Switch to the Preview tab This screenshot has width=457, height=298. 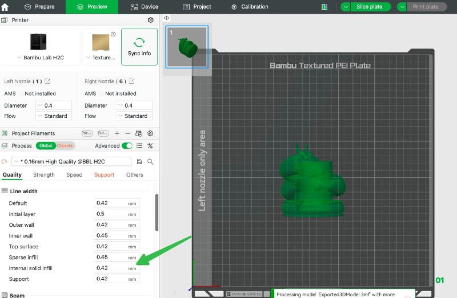92,7
